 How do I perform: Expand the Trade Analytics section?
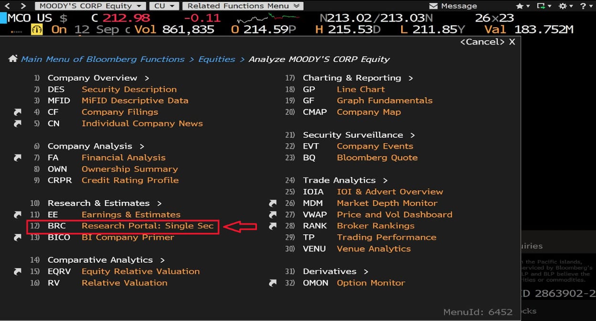pos(345,180)
